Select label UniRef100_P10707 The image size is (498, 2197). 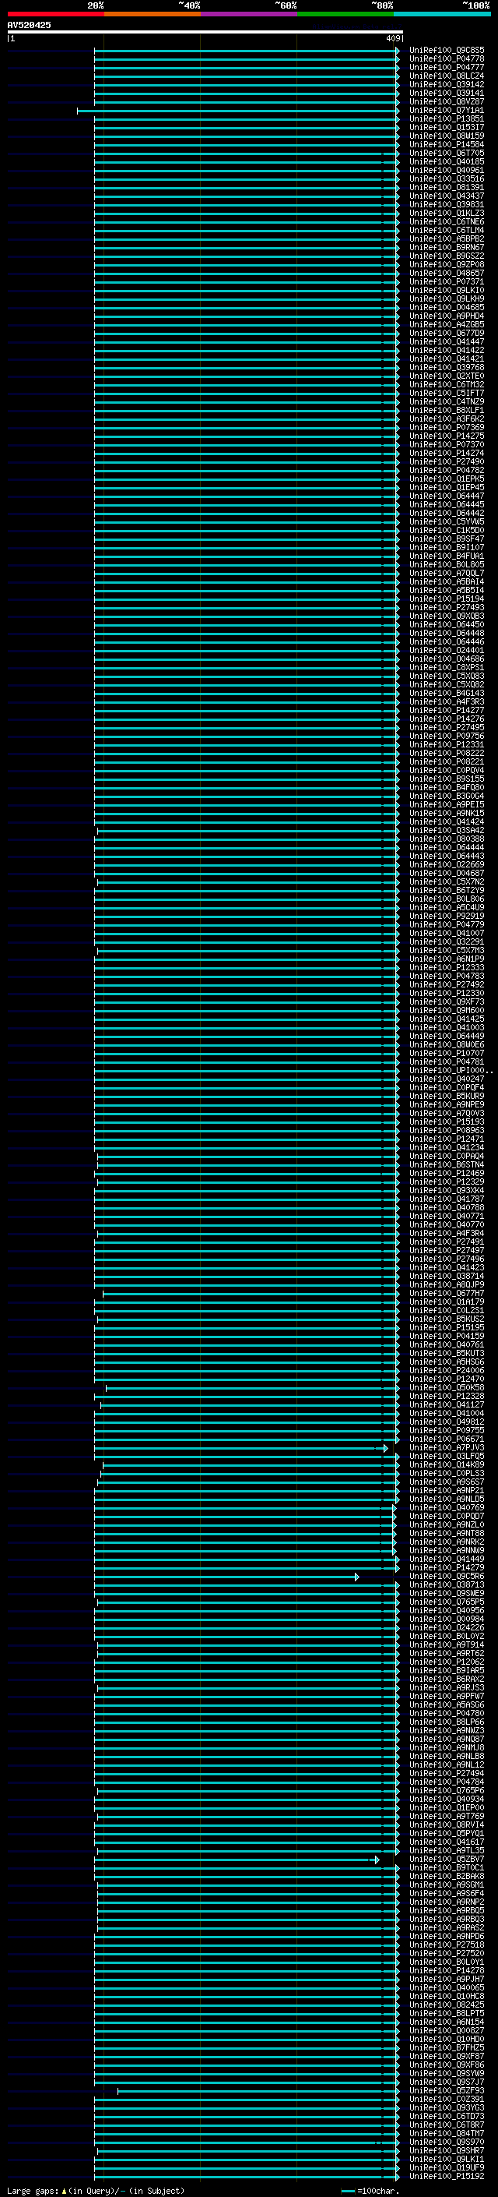pos(446,1054)
